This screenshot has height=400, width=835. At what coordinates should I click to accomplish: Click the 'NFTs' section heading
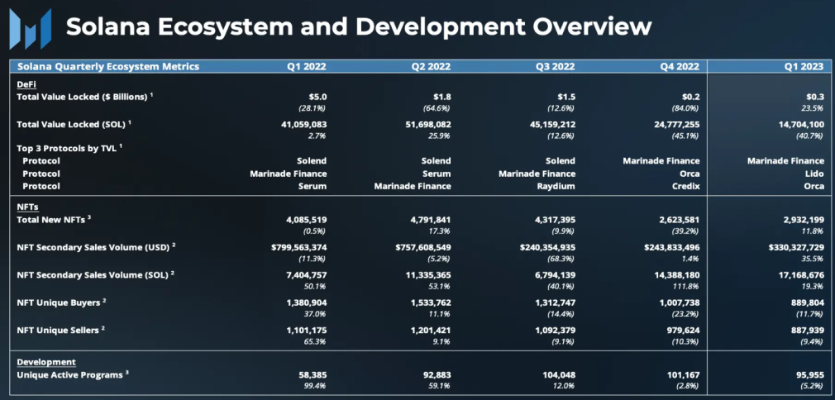tap(27, 207)
